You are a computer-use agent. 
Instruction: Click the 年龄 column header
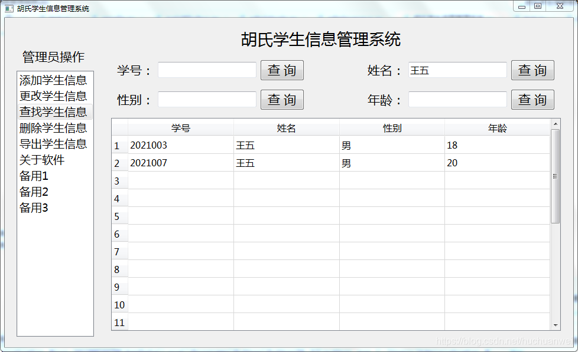pyautogui.click(x=497, y=128)
